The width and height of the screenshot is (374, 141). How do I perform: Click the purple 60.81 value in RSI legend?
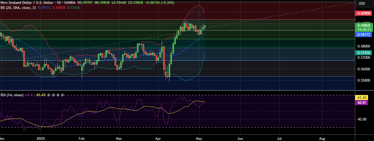30,95
